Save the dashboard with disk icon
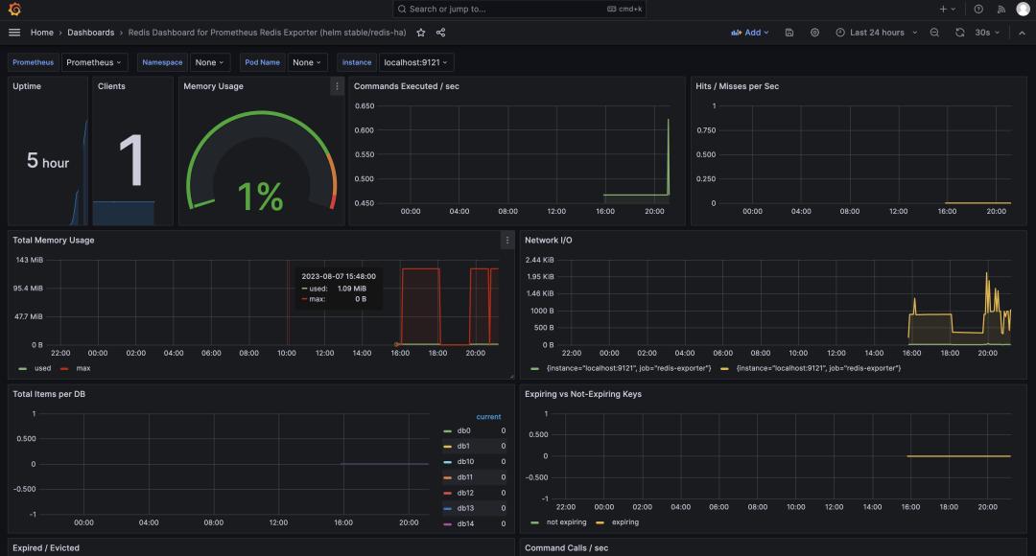The image size is (1036, 556). point(789,33)
